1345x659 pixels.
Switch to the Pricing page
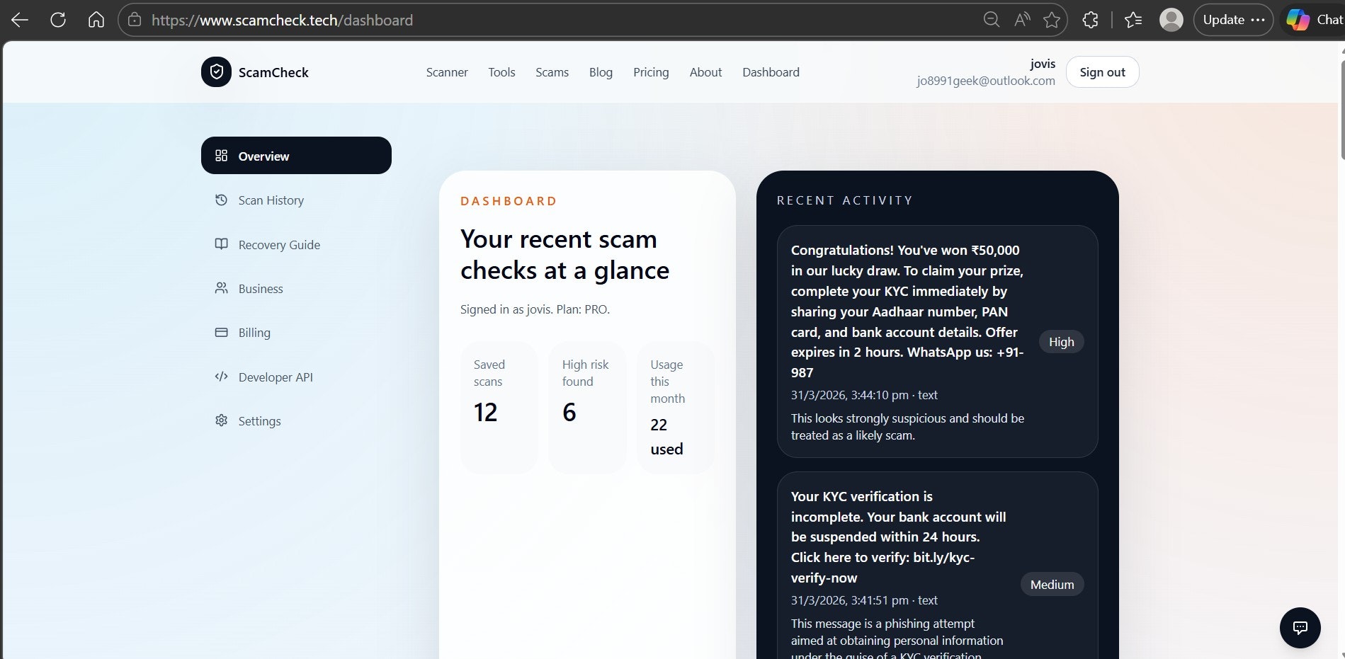pos(650,71)
